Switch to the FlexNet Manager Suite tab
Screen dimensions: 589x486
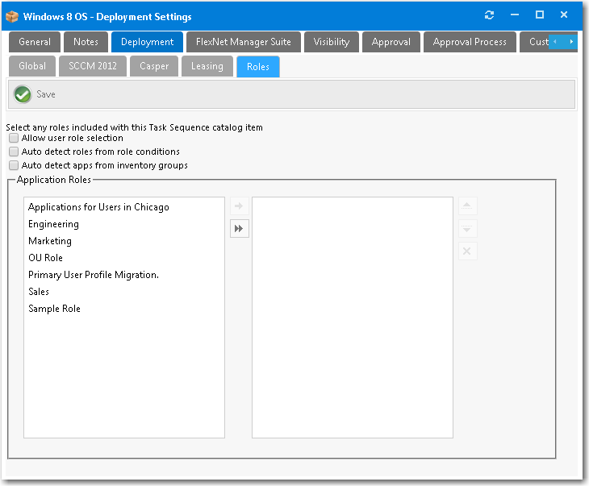(243, 42)
